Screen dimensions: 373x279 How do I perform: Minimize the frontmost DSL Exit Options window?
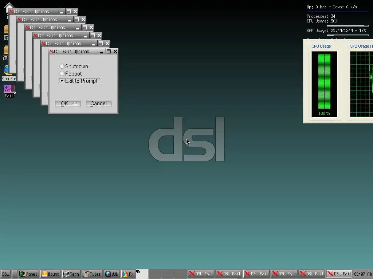tap(102, 51)
